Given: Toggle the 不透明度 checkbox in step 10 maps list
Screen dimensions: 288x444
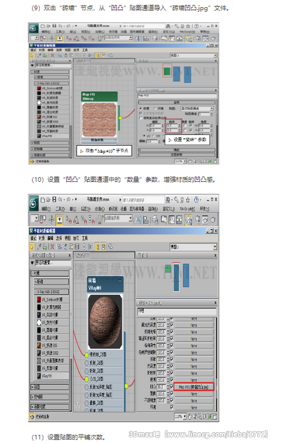Looking at the screenshot, I should tap(172, 400).
